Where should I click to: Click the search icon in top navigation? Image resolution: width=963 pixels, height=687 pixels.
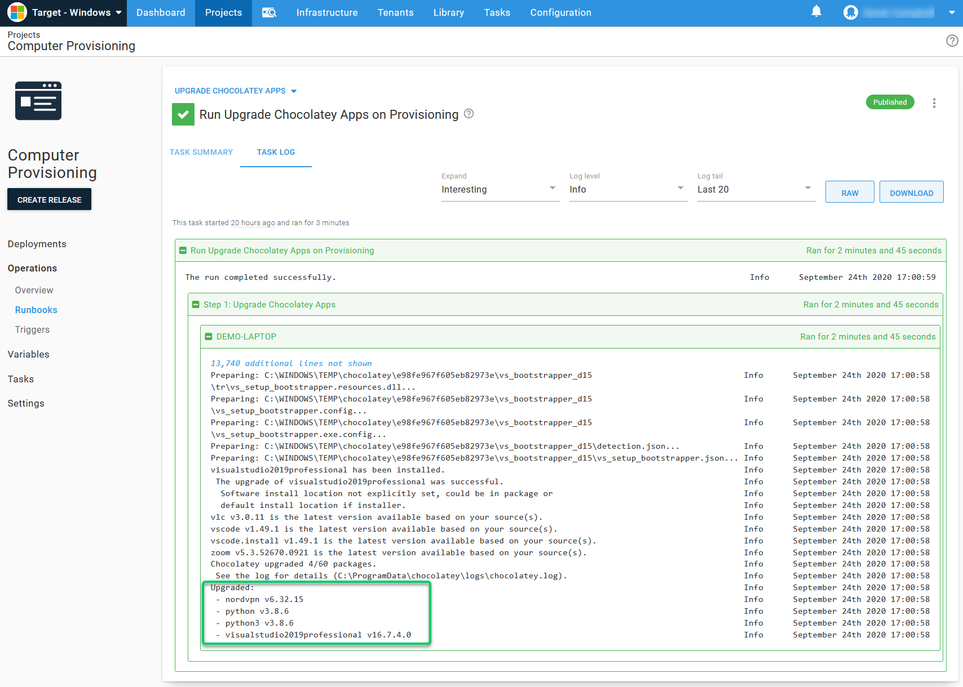pos(269,12)
